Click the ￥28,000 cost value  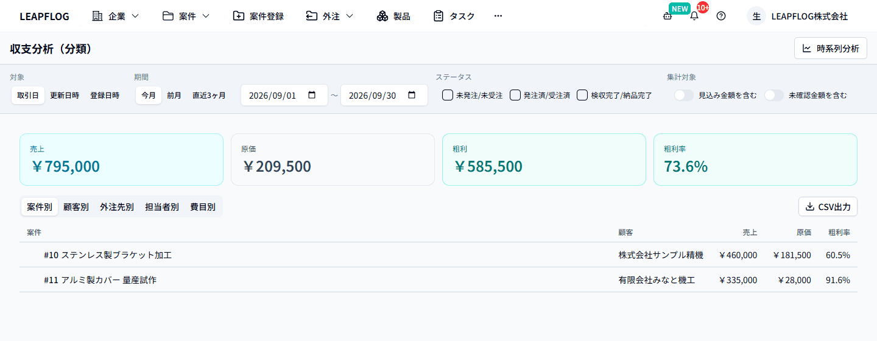(x=794, y=279)
